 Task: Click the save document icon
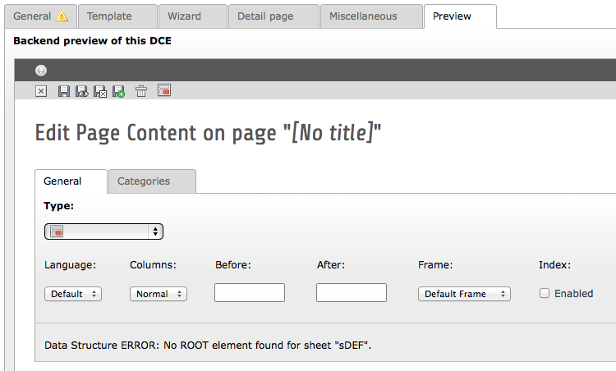pyautogui.click(x=64, y=91)
